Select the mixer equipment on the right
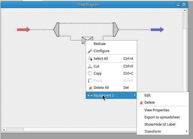 click(x=116, y=30)
